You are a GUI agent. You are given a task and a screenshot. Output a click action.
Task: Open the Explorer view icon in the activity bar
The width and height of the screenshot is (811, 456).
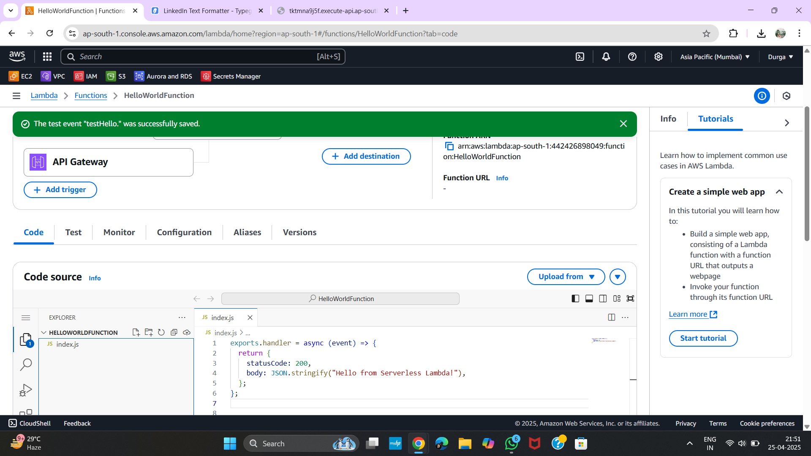[26, 339]
